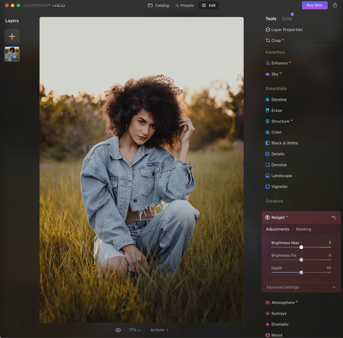Click the Crop tool icon
This screenshot has width=343, height=338.
pos(268,41)
